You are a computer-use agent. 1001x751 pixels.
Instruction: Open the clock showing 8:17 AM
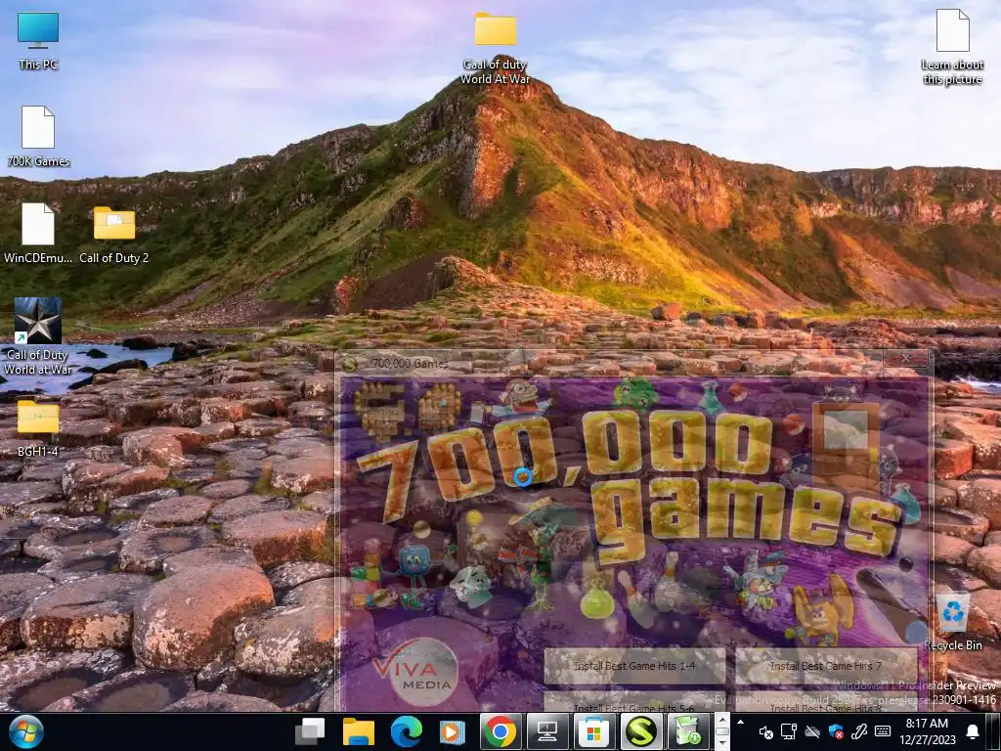(x=927, y=731)
